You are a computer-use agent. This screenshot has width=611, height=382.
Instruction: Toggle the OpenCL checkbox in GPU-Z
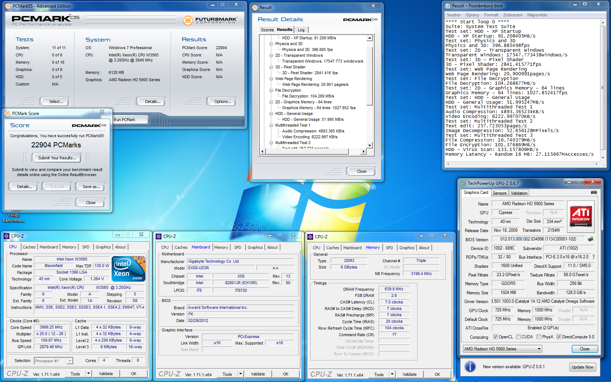495,337
